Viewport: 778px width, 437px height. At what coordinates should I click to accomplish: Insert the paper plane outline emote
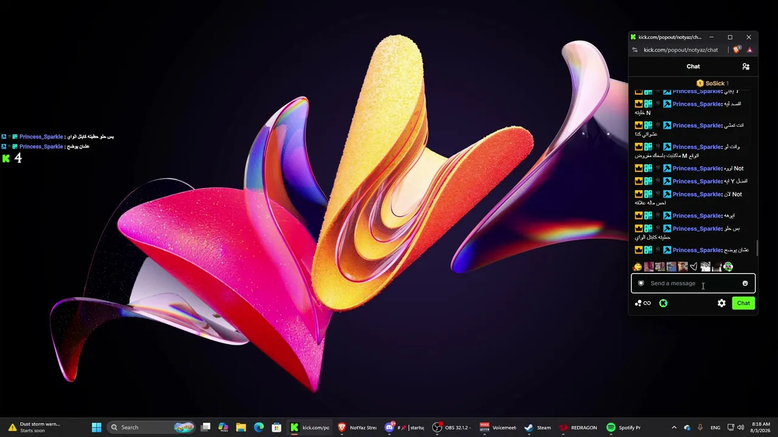[694, 266]
